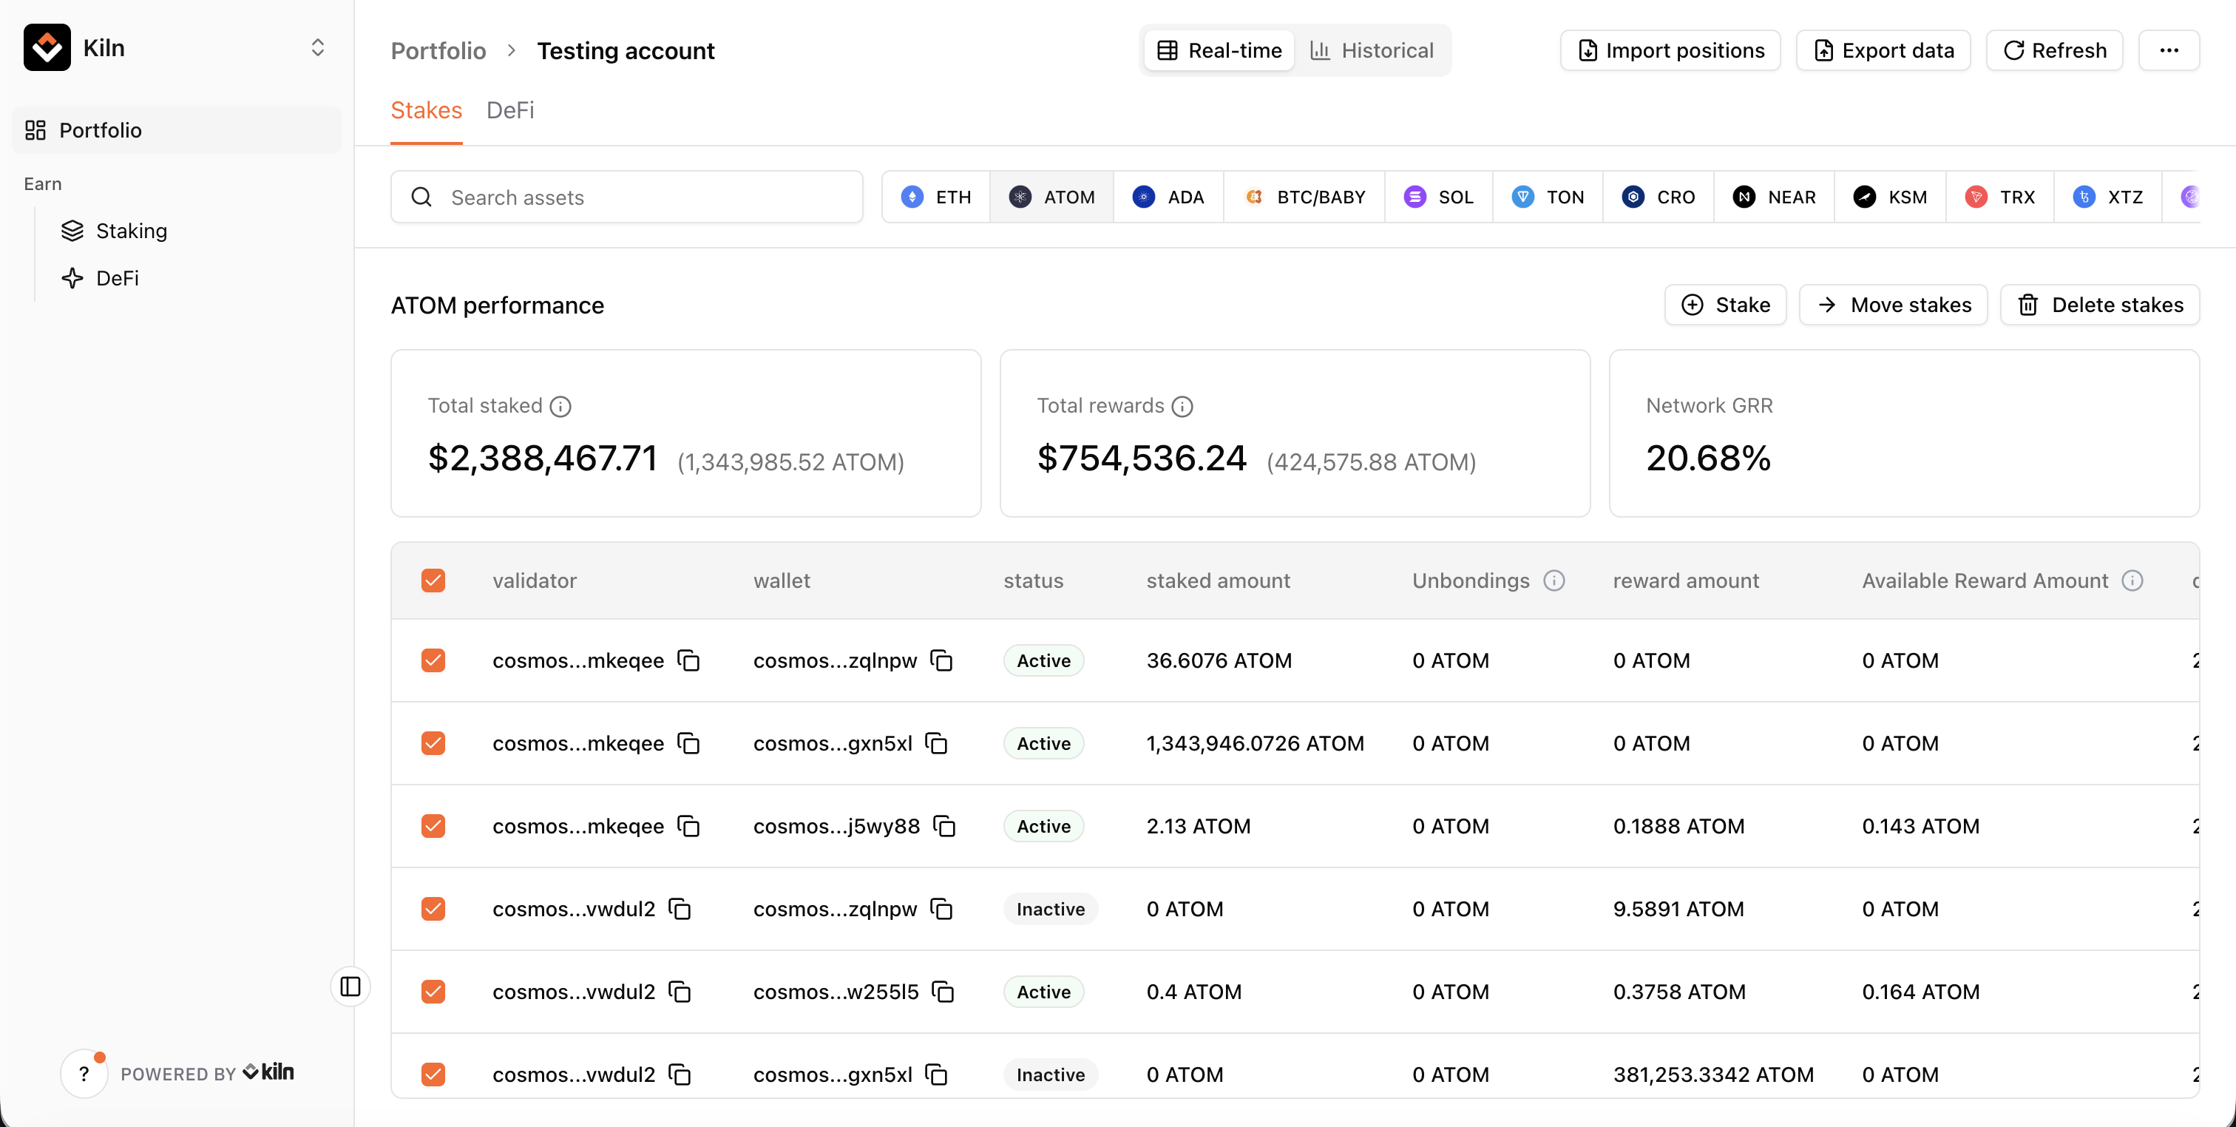Collapse sidebar with panel toggle icon
Viewport: 2236px width, 1127px height.
click(350, 986)
